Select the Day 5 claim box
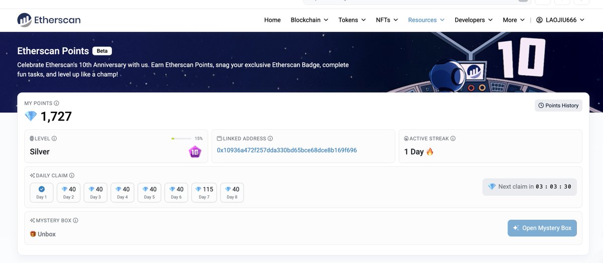The width and height of the screenshot is (603, 263). 149,193
